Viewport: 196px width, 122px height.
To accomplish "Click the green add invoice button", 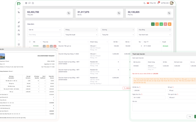I will click(153, 24).
